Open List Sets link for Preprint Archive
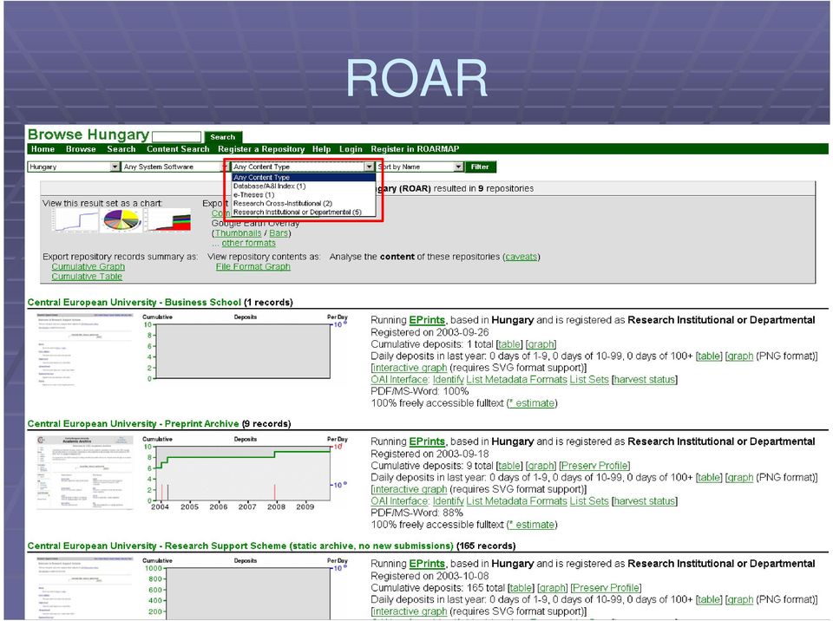Screen dimensions: 833x621 click(589, 501)
